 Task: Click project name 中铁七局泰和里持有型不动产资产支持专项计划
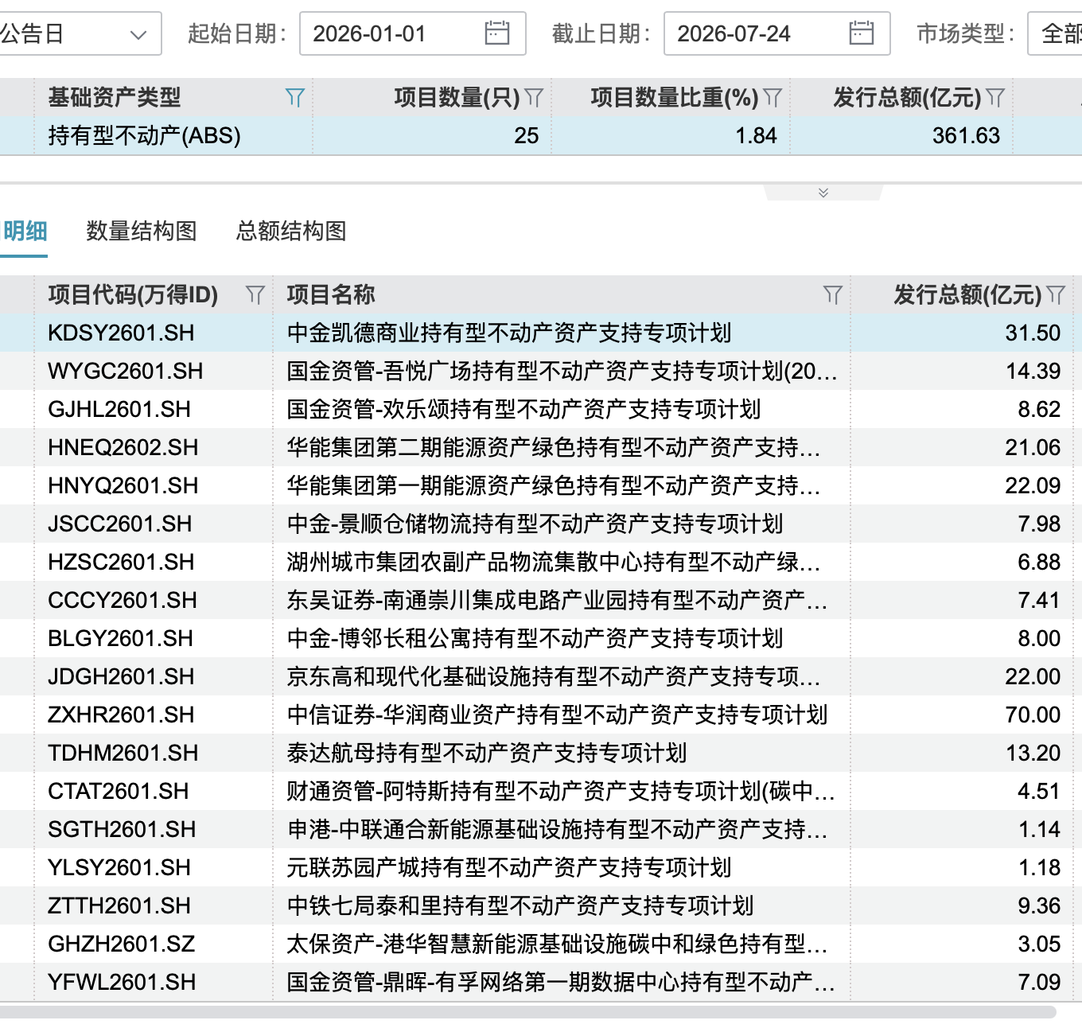click(520, 906)
